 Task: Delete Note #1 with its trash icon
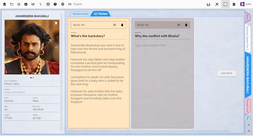point(122,25)
